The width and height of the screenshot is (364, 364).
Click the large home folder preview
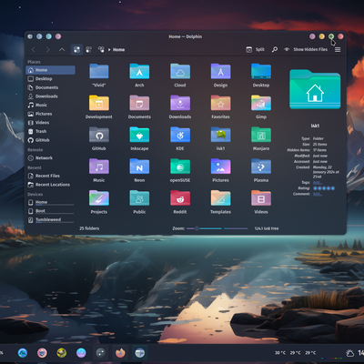[x=315, y=89]
